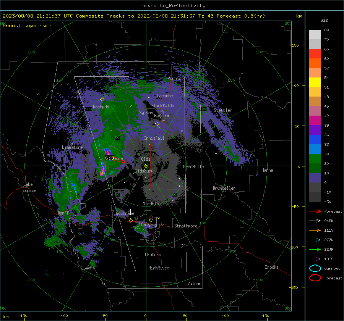Click the Airdrie city label
The width and height of the screenshot is (344, 321).
(x=151, y=204)
